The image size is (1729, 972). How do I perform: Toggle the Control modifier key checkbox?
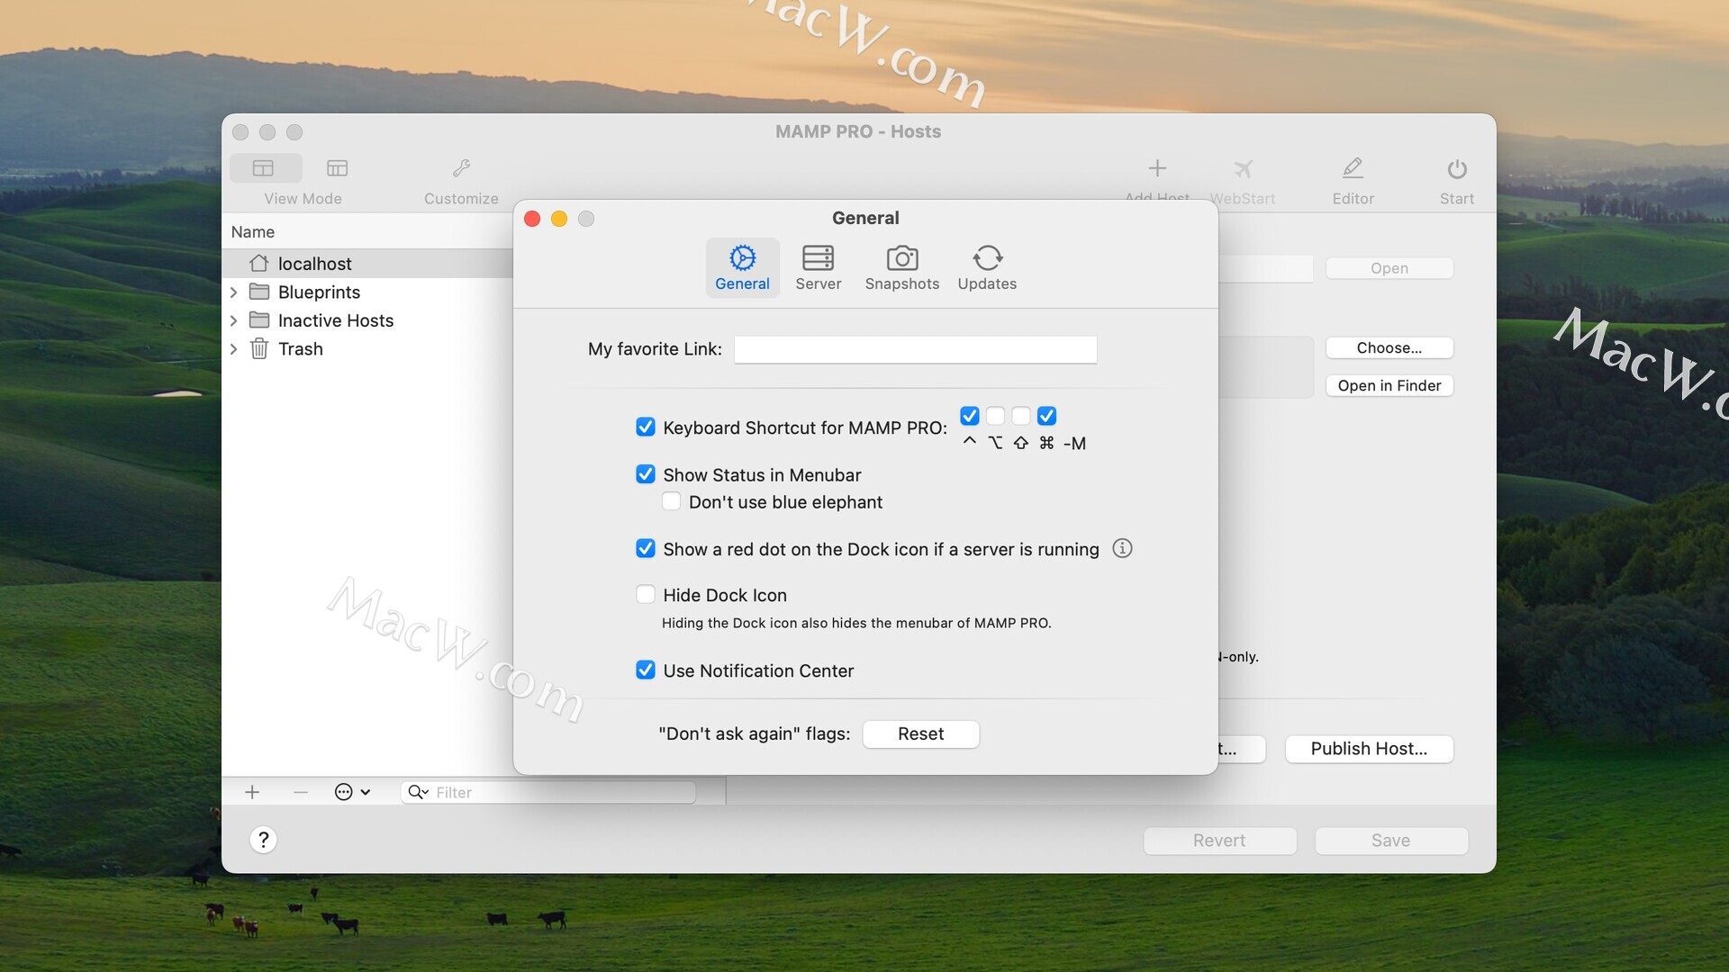tap(969, 416)
